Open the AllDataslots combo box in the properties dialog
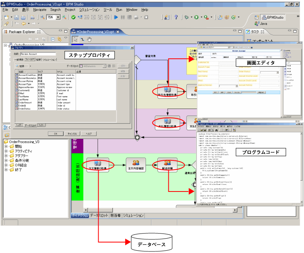The image size is (304, 253). coord(93,66)
